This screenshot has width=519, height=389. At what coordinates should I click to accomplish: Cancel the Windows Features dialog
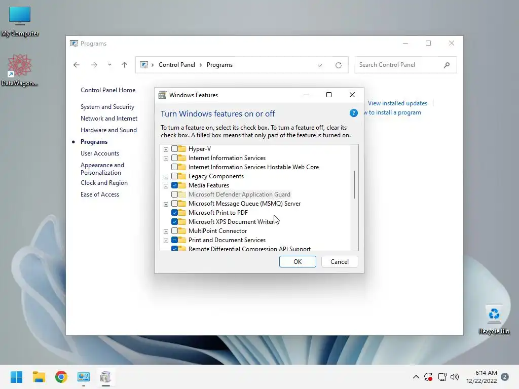[339, 262]
